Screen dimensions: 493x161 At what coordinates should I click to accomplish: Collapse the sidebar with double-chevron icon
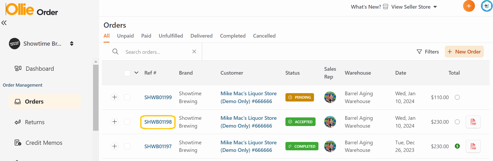[4, 23]
